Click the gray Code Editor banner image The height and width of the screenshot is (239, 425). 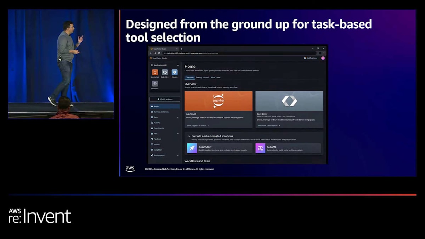(289, 101)
